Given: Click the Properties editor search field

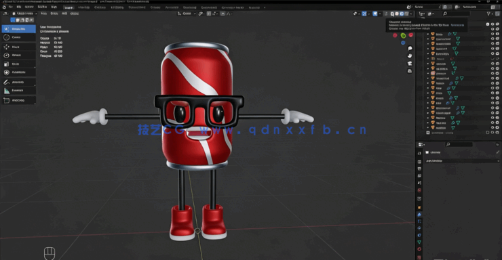Looking at the screenshot, I should pos(459,145).
